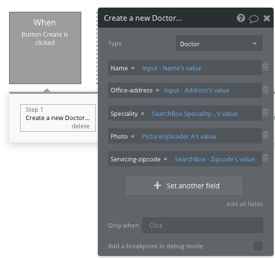Delete Step 1 Create a new Doctor
Viewport: 275px width, 258px height.
pyautogui.click(x=81, y=126)
